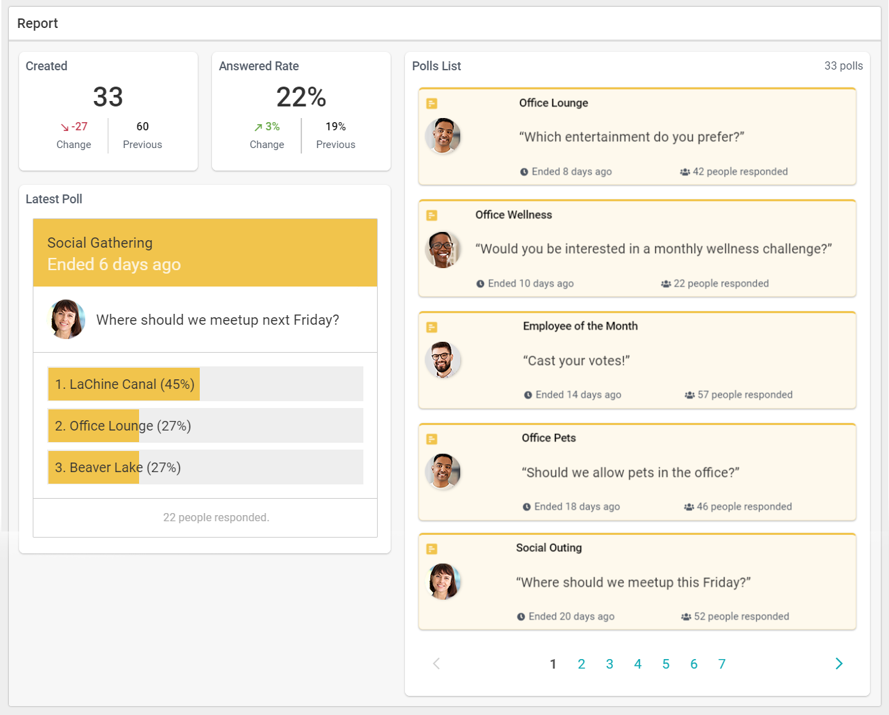Viewport: 889px width, 715px height.
Task: Click the Social Gathering poll header banner
Action: (x=205, y=253)
